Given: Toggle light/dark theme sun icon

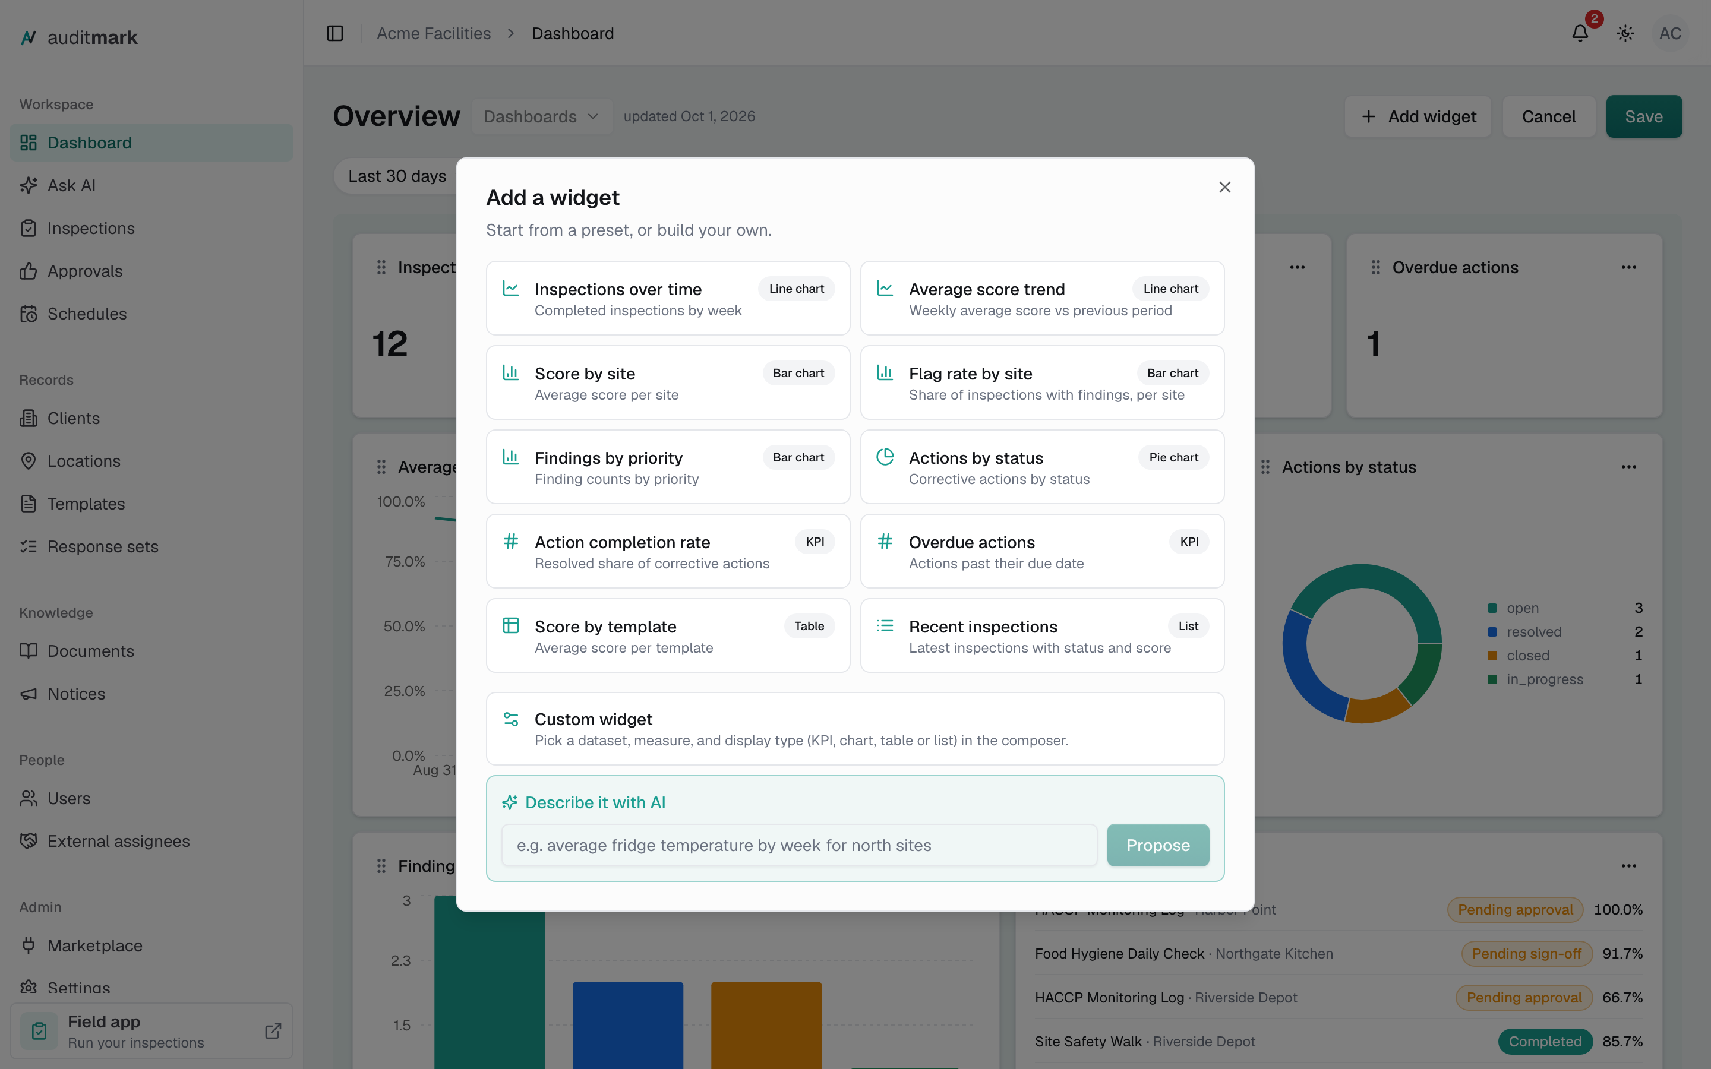Looking at the screenshot, I should coord(1625,33).
